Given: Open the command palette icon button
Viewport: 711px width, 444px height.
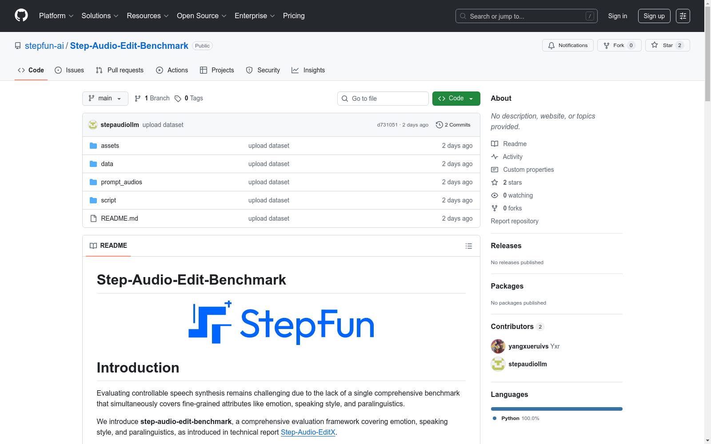Looking at the screenshot, I should [x=683, y=16].
